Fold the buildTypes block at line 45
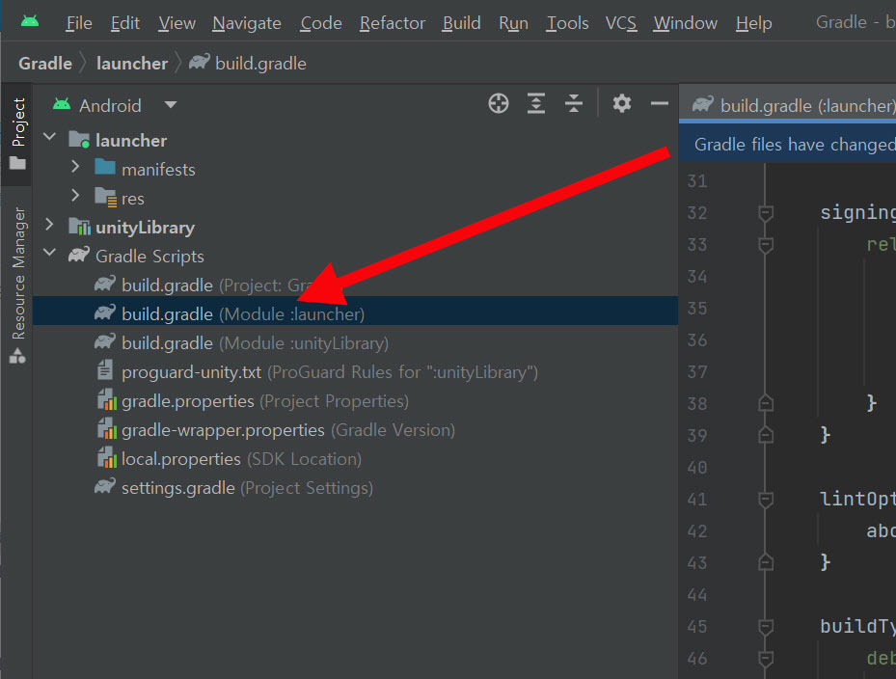Screen dimensions: 896x679 pyautogui.click(x=765, y=627)
